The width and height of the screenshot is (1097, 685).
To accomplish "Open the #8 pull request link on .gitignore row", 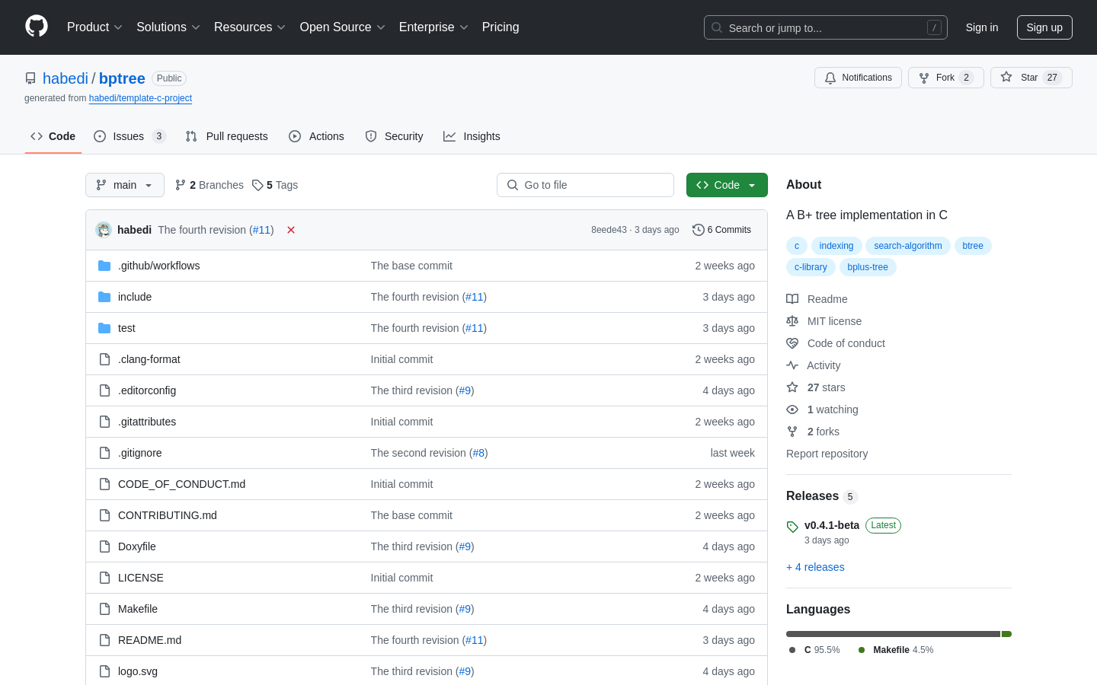I will (478, 453).
